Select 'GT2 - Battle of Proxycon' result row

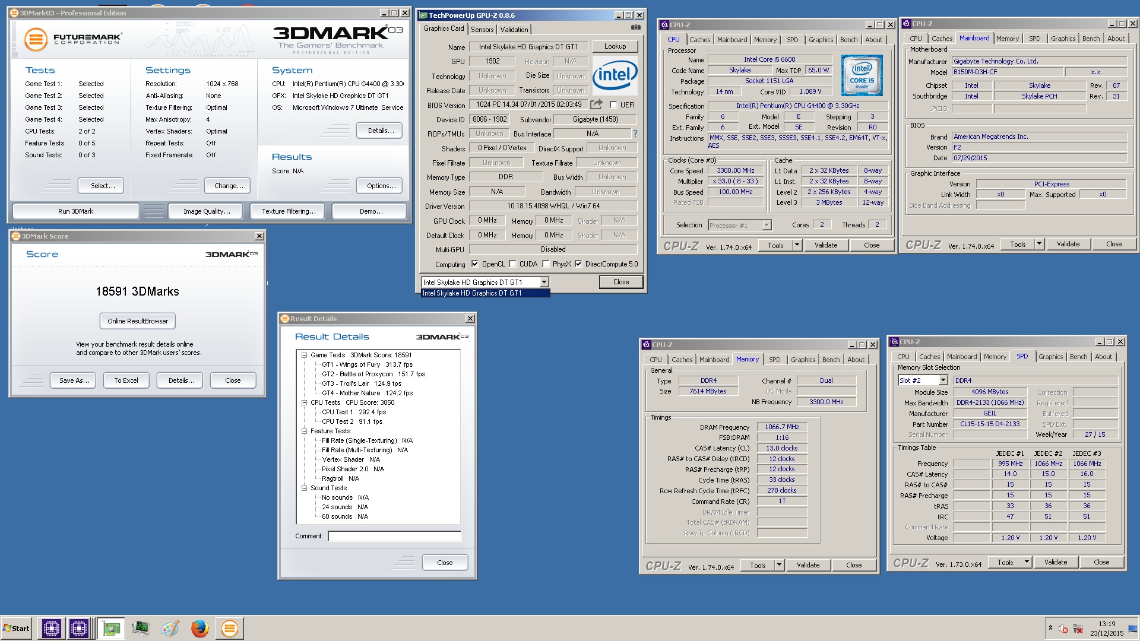point(373,374)
